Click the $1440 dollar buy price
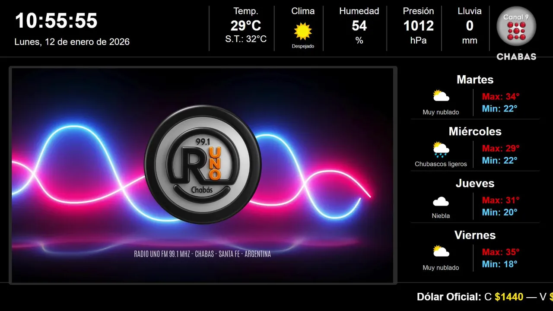This screenshot has width=553, height=311. point(509,297)
